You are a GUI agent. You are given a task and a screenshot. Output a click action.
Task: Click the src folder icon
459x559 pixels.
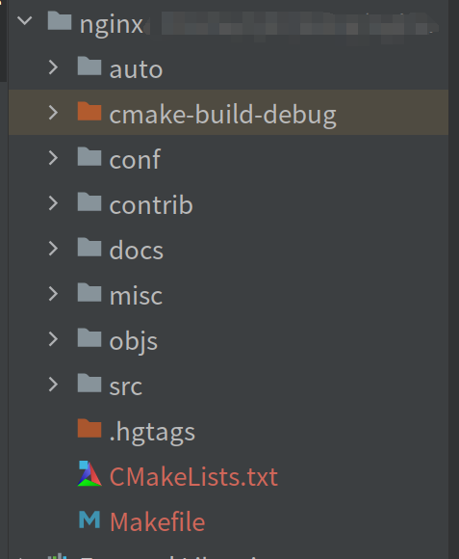89,383
